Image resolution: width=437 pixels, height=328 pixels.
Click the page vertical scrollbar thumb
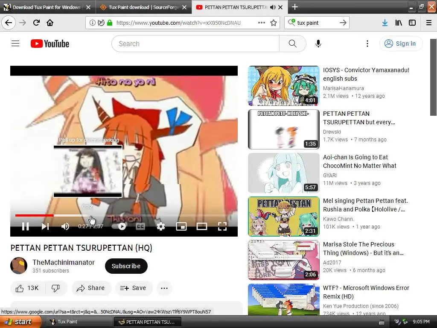434,77
